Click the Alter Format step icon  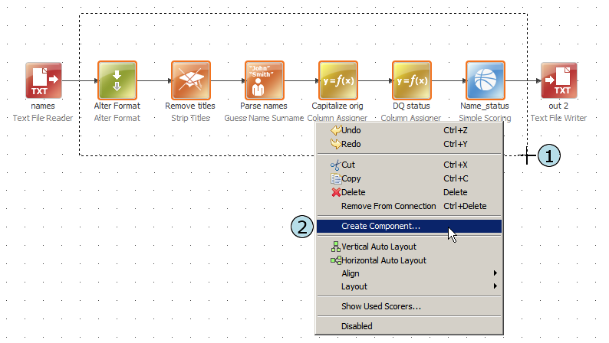[117, 81]
